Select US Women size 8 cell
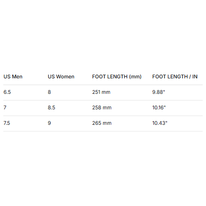This screenshot has height=206, width=206. point(49,92)
